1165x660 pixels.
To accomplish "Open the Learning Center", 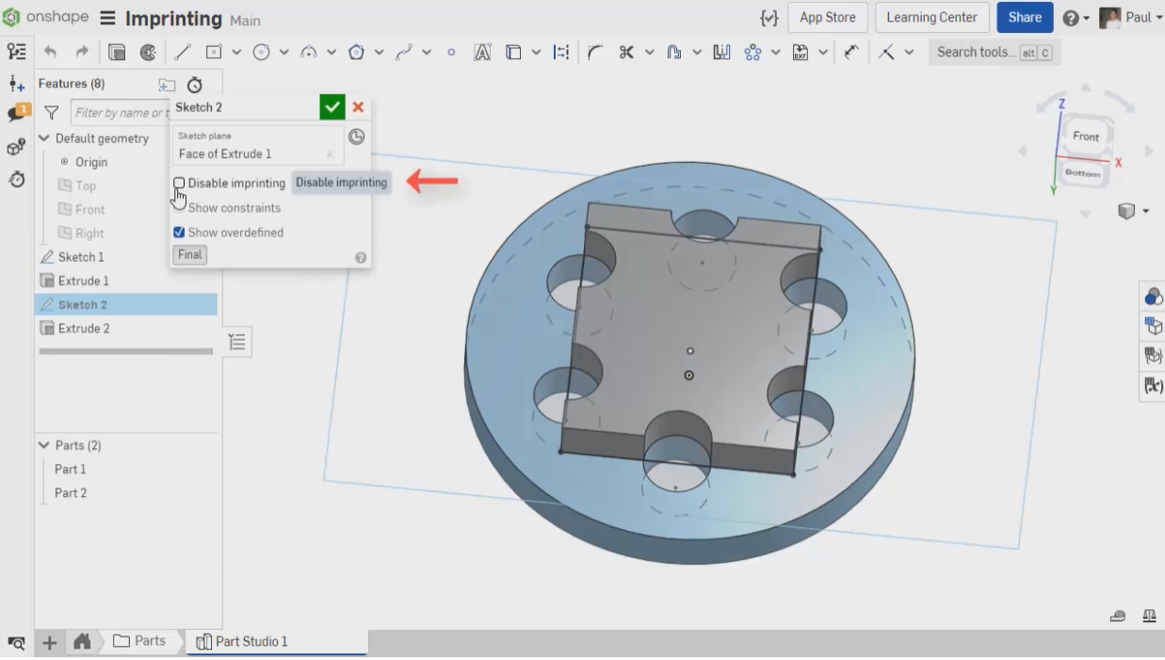I will [x=930, y=18].
